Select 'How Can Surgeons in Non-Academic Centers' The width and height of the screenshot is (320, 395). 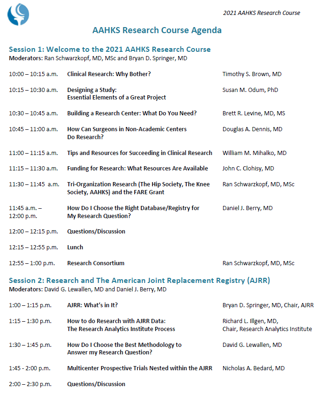pyautogui.click(x=127, y=129)
